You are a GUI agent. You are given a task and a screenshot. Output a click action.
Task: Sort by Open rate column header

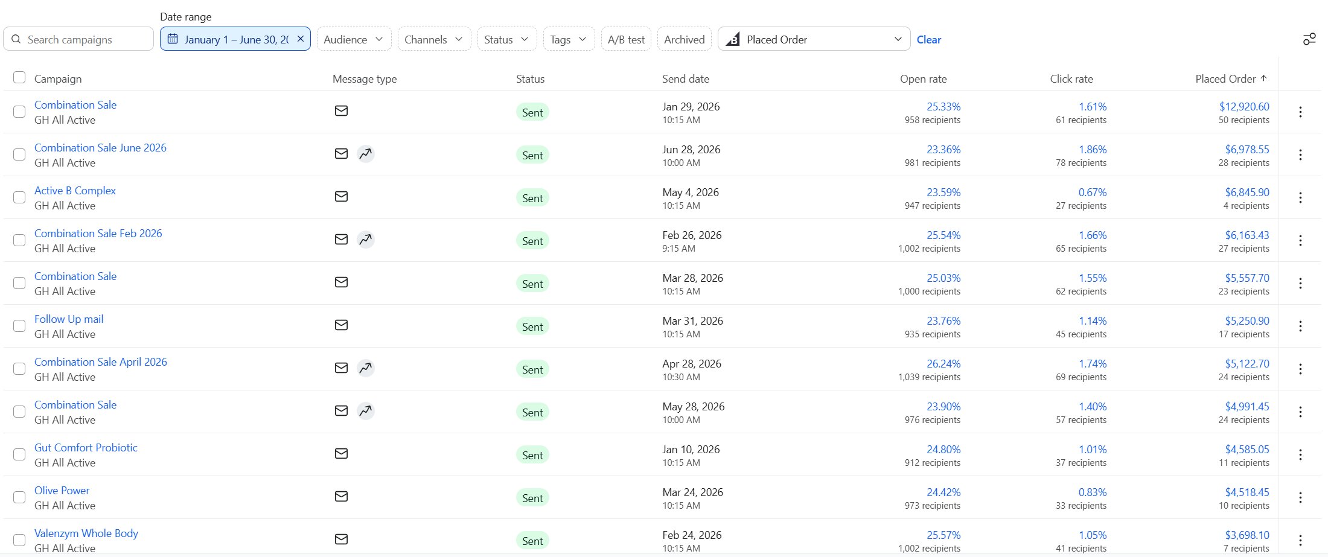923,79
